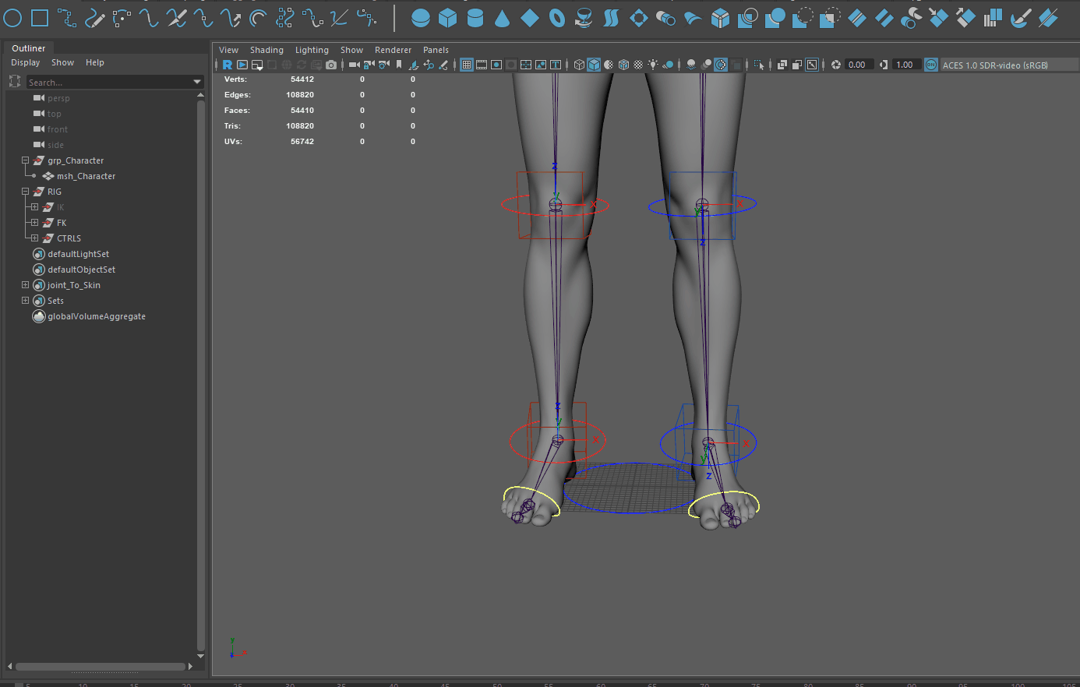The height and width of the screenshot is (687, 1080).
Task: Select the persp camera in Outliner
Action: click(x=58, y=98)
